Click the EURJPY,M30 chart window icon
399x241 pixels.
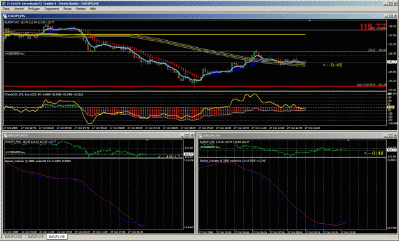(5, 136)
